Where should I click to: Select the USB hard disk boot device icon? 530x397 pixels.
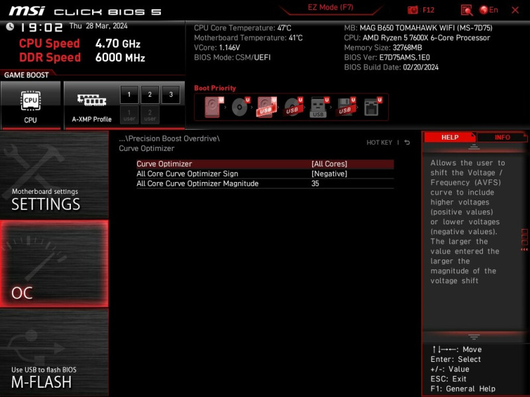267,107
